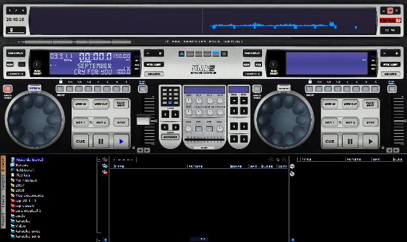Click the left deck CUE button
This screenshot has width=407, height=242.
(x=81, y=141)
